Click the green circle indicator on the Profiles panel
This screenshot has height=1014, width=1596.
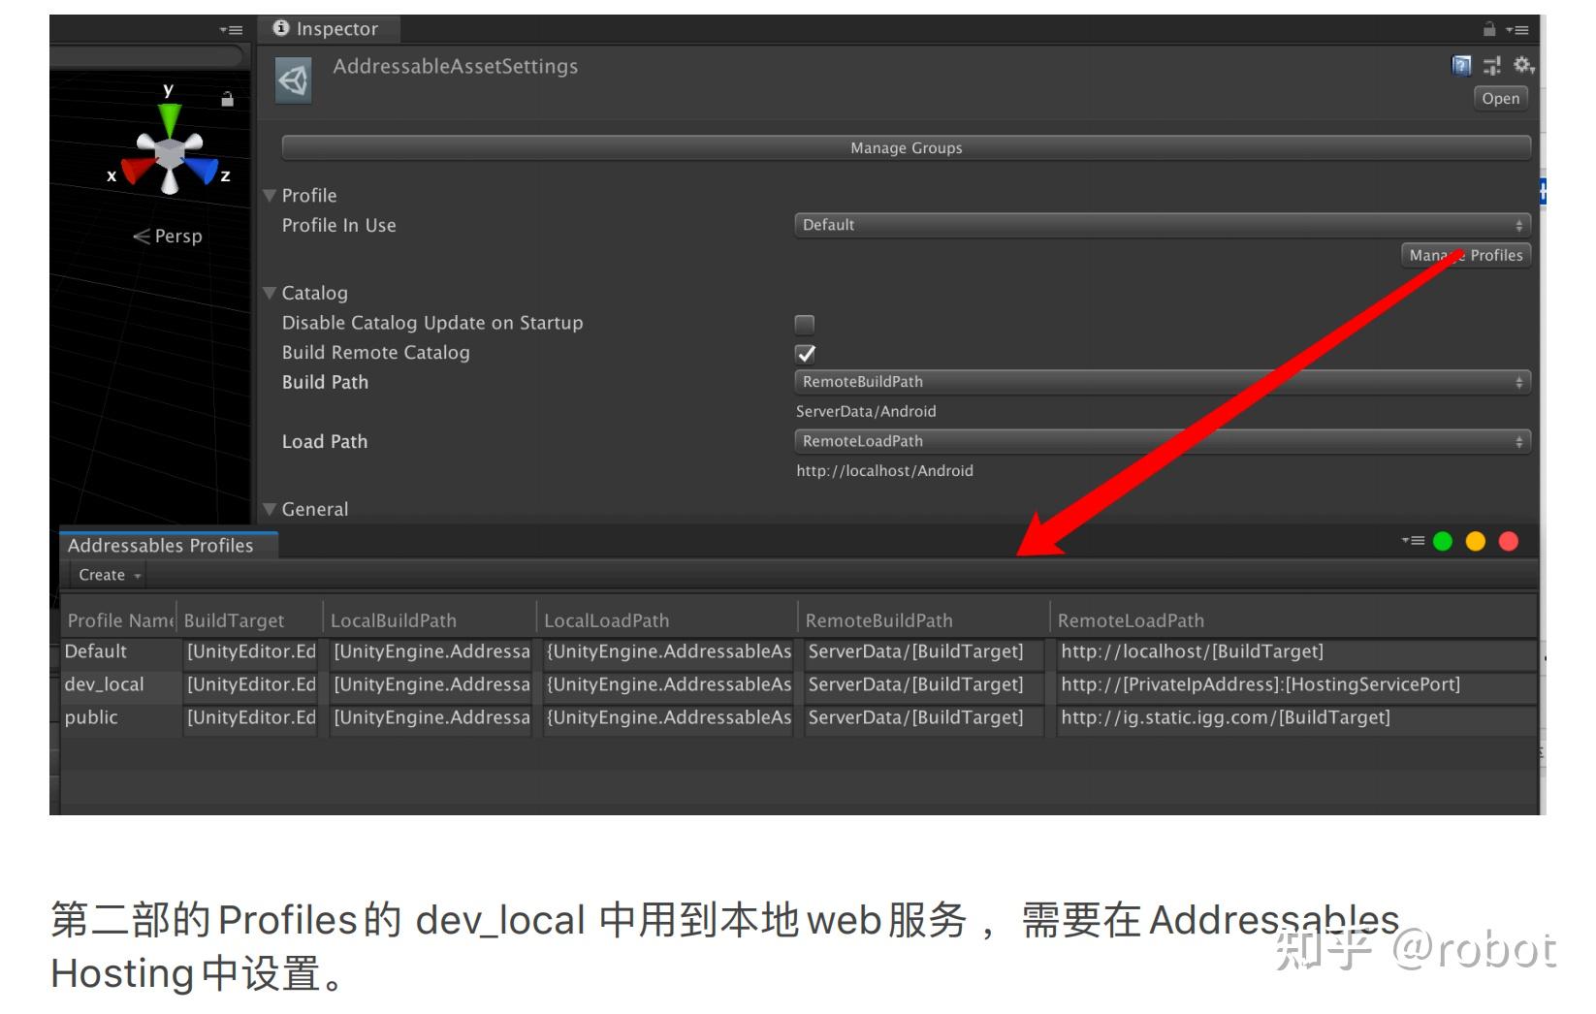pos(1442,541)
